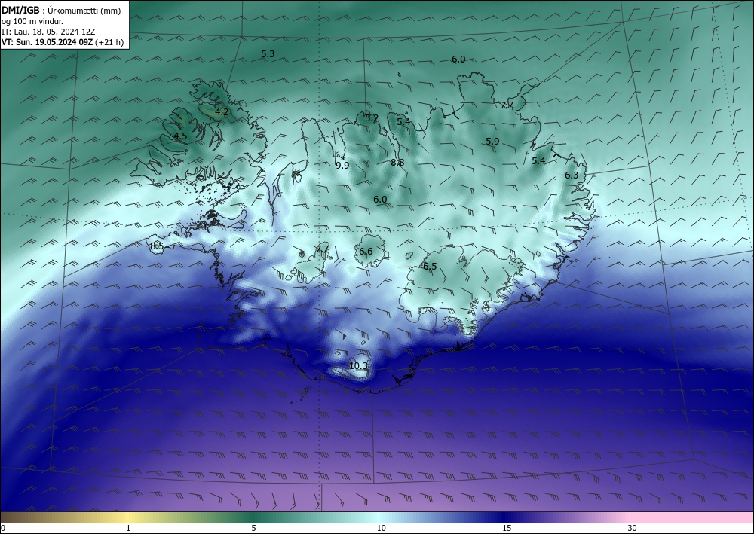This screenshot has height=534, width=754.
Task: Click the 6.5 value on the large glacier
Action: coord(430,267)
